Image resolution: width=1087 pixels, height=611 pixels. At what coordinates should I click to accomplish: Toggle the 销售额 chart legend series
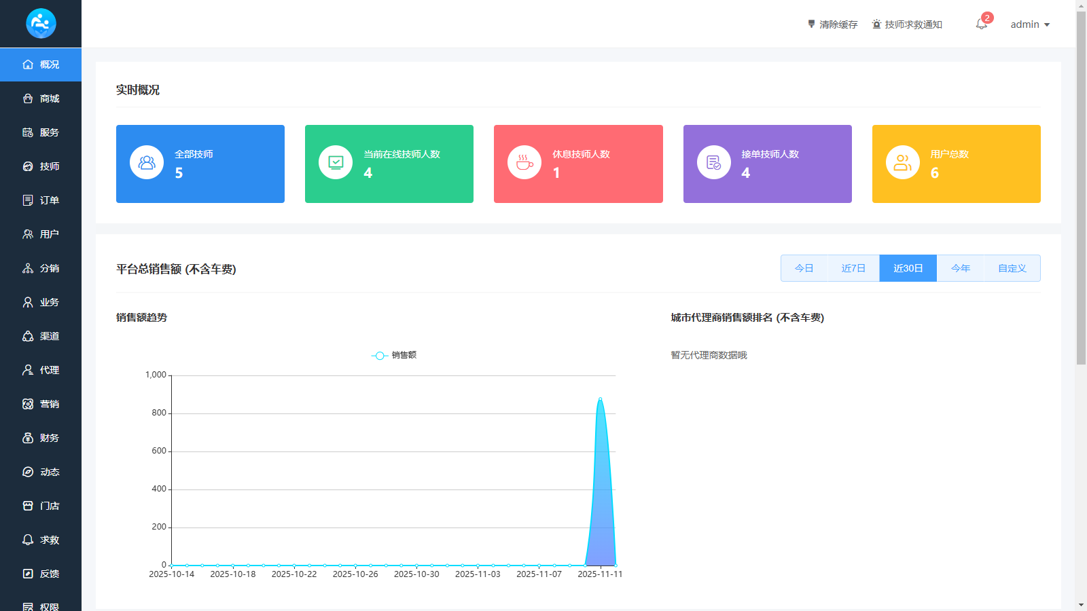[394, 355]
